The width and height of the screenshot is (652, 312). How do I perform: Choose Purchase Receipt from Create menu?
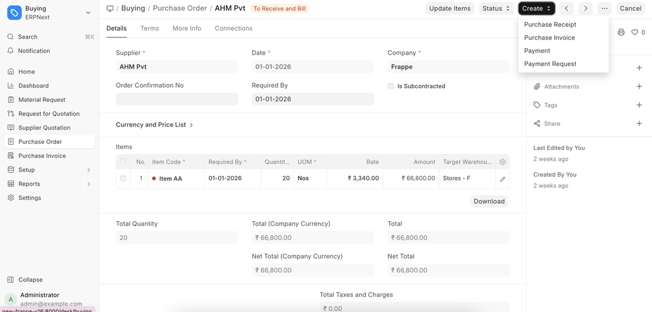click(550, 24)
